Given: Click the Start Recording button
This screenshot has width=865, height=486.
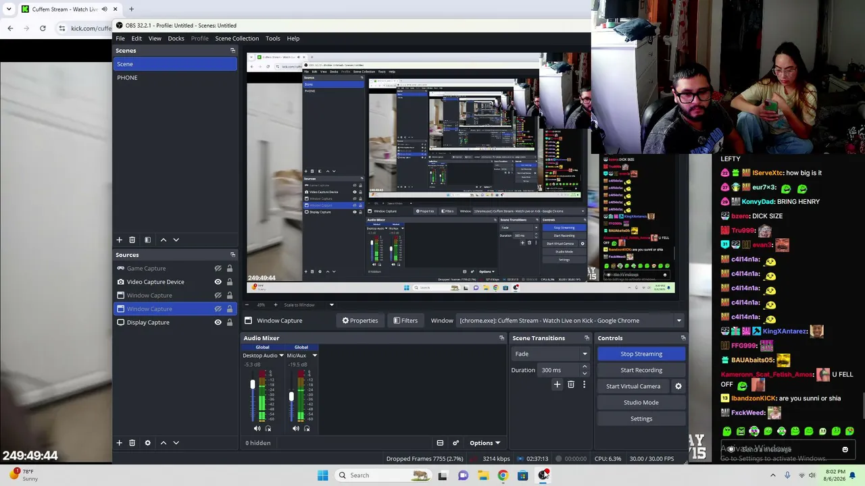Looking at the screenshot, I should (641, 370).
